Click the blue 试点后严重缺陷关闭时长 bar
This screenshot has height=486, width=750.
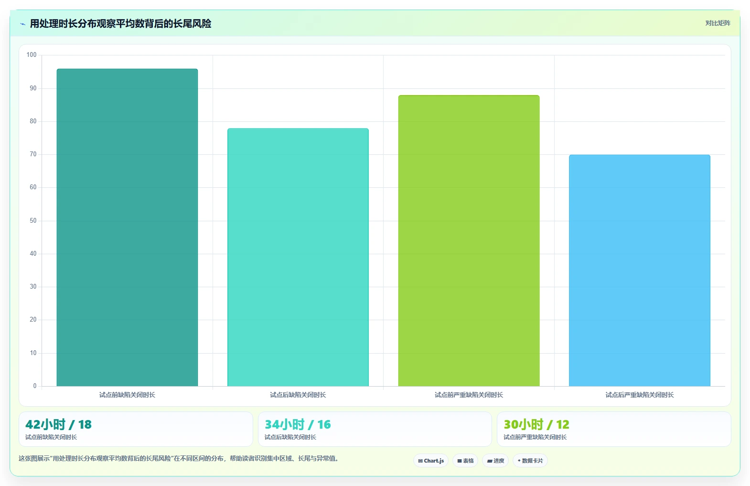pos(640,270)
